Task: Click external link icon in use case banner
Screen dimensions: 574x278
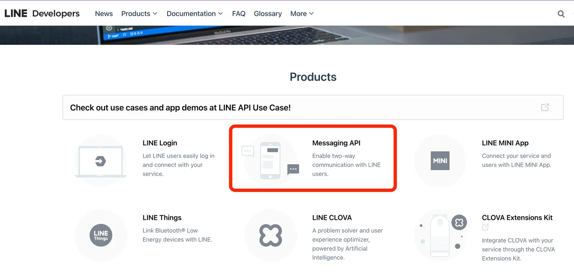Action: coord(545,107)
